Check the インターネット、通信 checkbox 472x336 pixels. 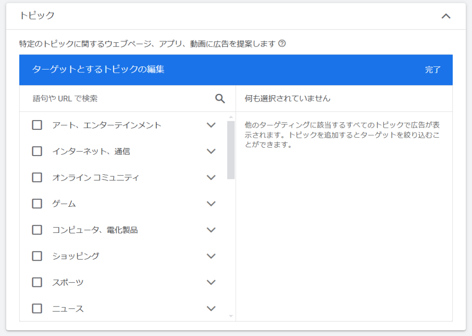point(37,151)
